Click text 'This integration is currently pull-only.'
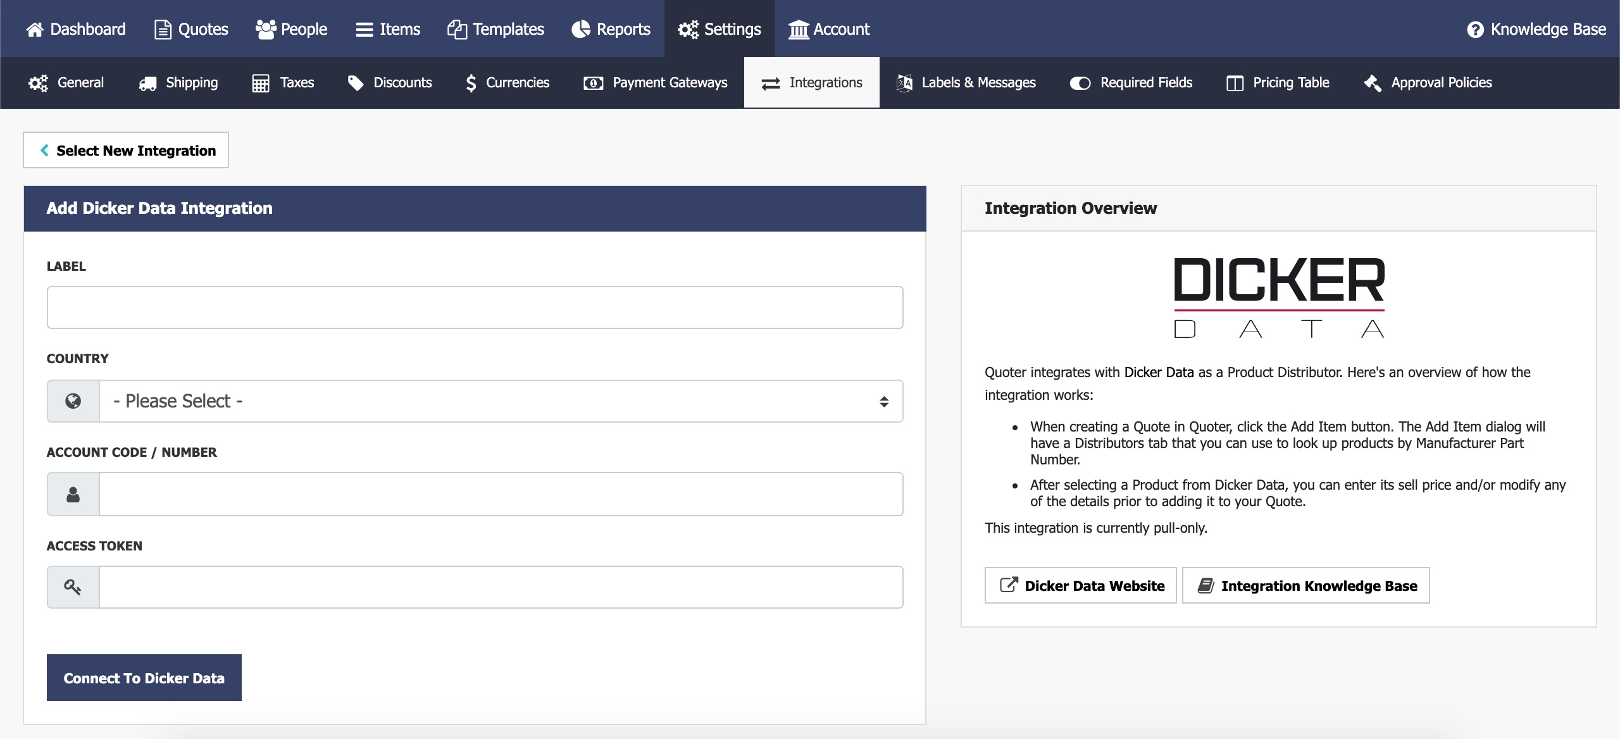The image size is (1620, 739). pyautogui.click(x=1096, y=528)
